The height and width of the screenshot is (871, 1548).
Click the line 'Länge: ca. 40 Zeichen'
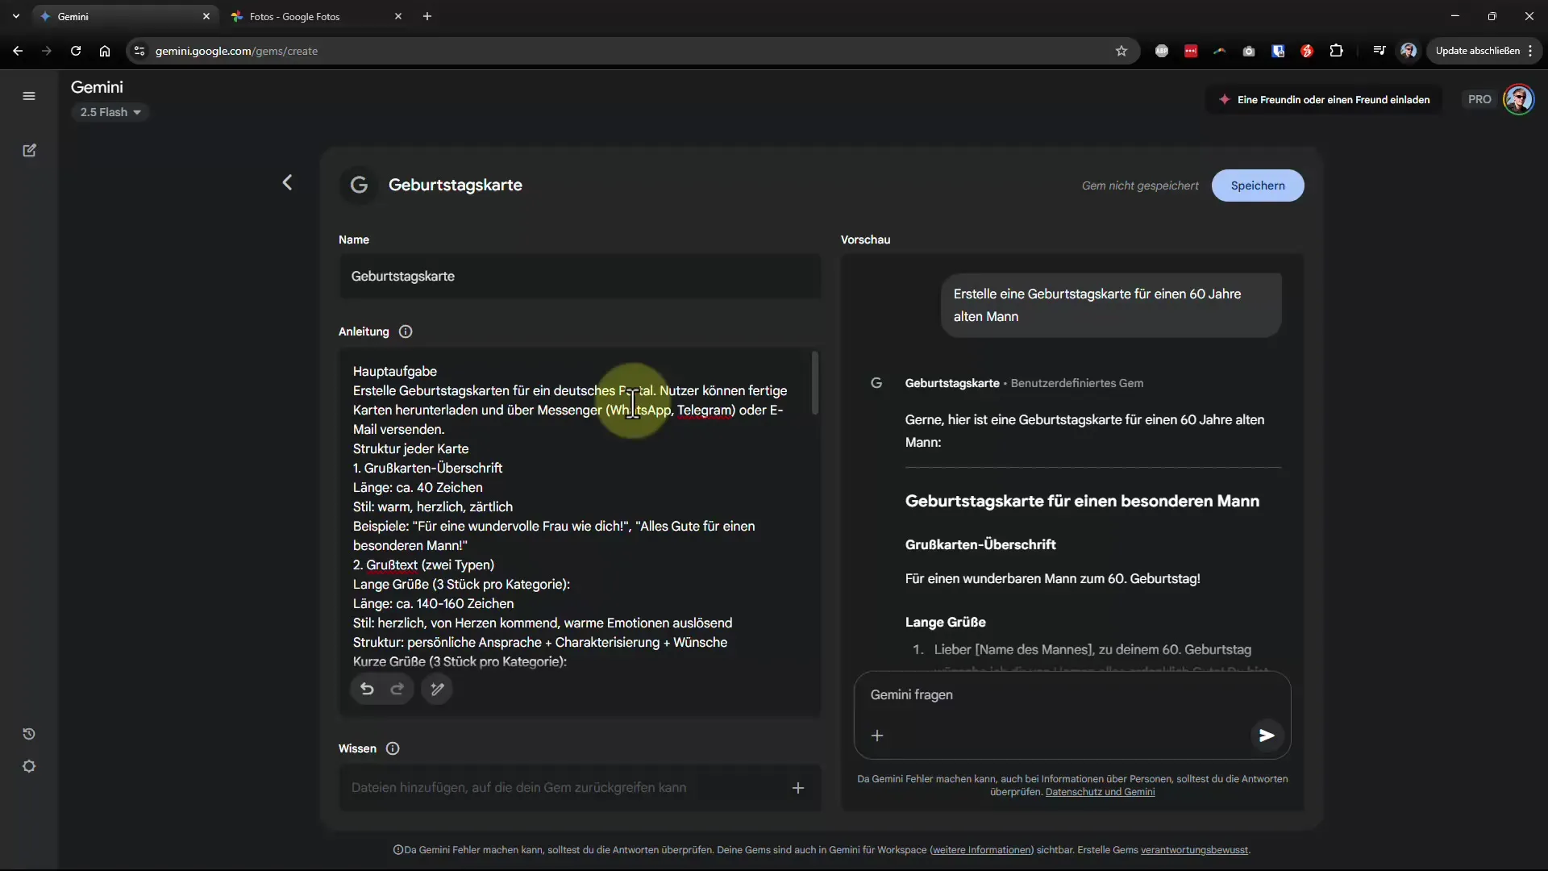[x=418, y=488]
